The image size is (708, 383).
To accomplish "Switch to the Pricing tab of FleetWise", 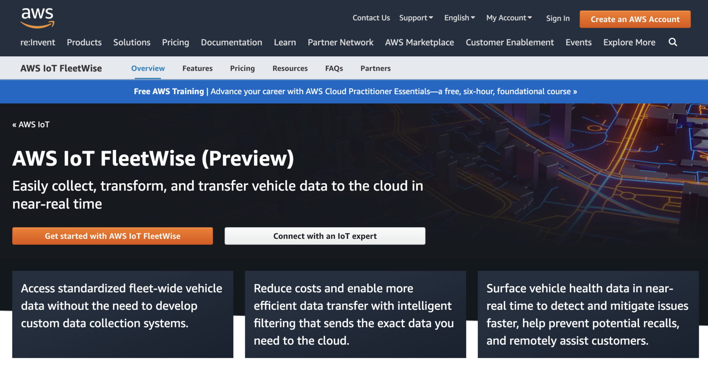I will pyautogui.click(x=242, y=68).
